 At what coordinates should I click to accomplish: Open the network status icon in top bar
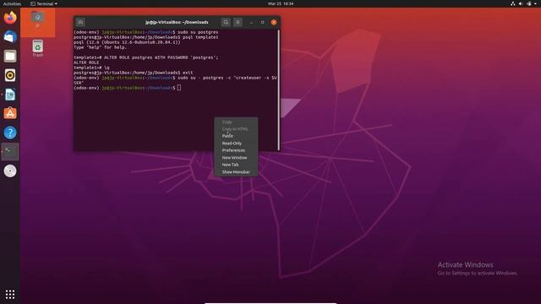point(513,3)
